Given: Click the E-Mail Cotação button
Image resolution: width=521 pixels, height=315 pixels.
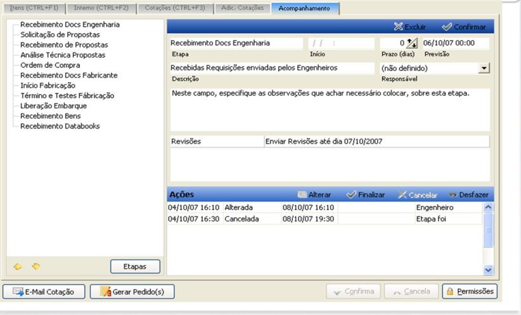Looking at the screenshot, I should coord(44,292).
